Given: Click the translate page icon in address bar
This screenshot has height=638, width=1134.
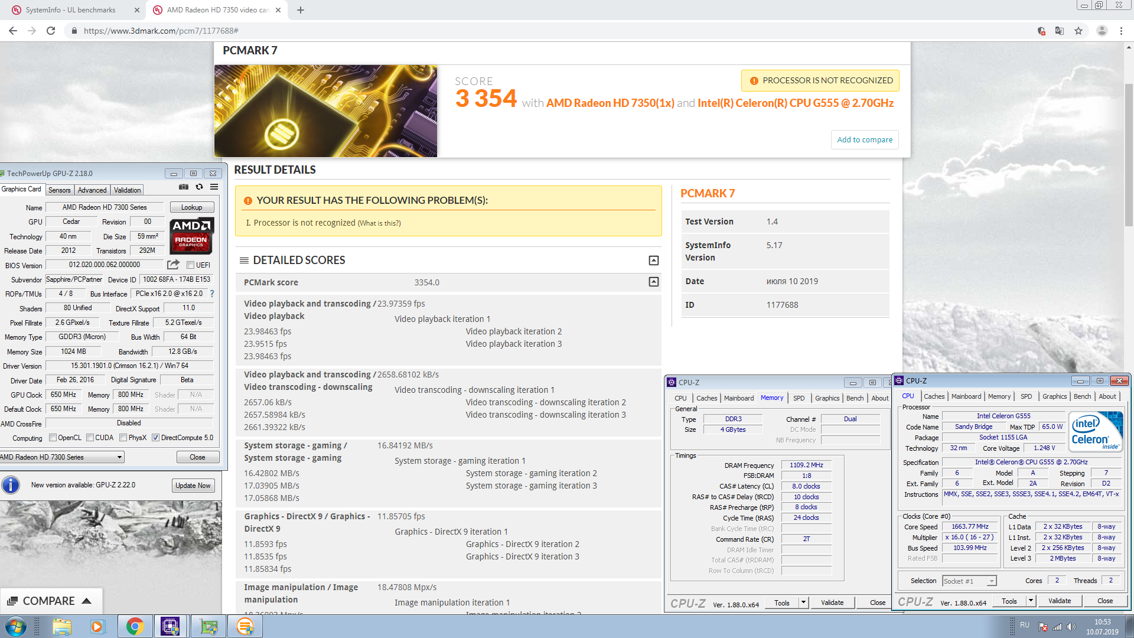Looking at the screenshot, I should 1060,31.
